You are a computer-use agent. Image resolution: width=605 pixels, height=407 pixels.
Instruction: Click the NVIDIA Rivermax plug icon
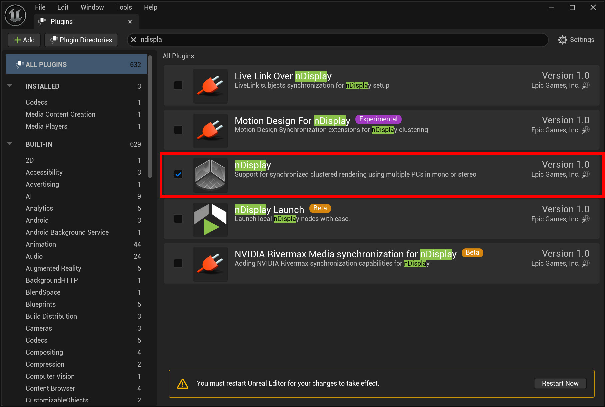(210, 264)
